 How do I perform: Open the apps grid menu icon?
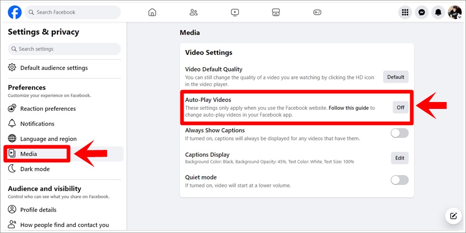pos(405,12)
